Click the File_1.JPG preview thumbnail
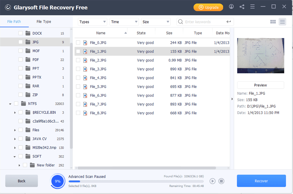Image resolution: width=293 pixels, height=194 pixels. click(x=260, y=56)
